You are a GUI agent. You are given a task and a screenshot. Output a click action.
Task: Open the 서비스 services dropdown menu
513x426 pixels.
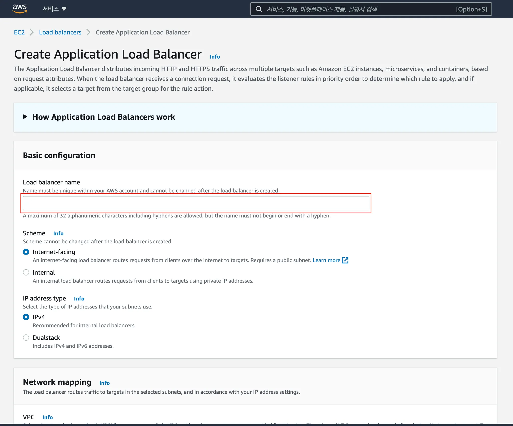click(54, 9)
